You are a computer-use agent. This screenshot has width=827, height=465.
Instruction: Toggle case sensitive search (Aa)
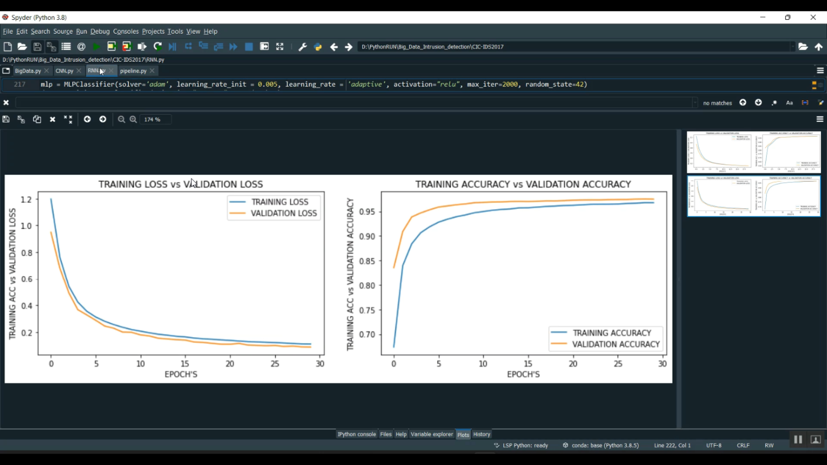point(790,103)
